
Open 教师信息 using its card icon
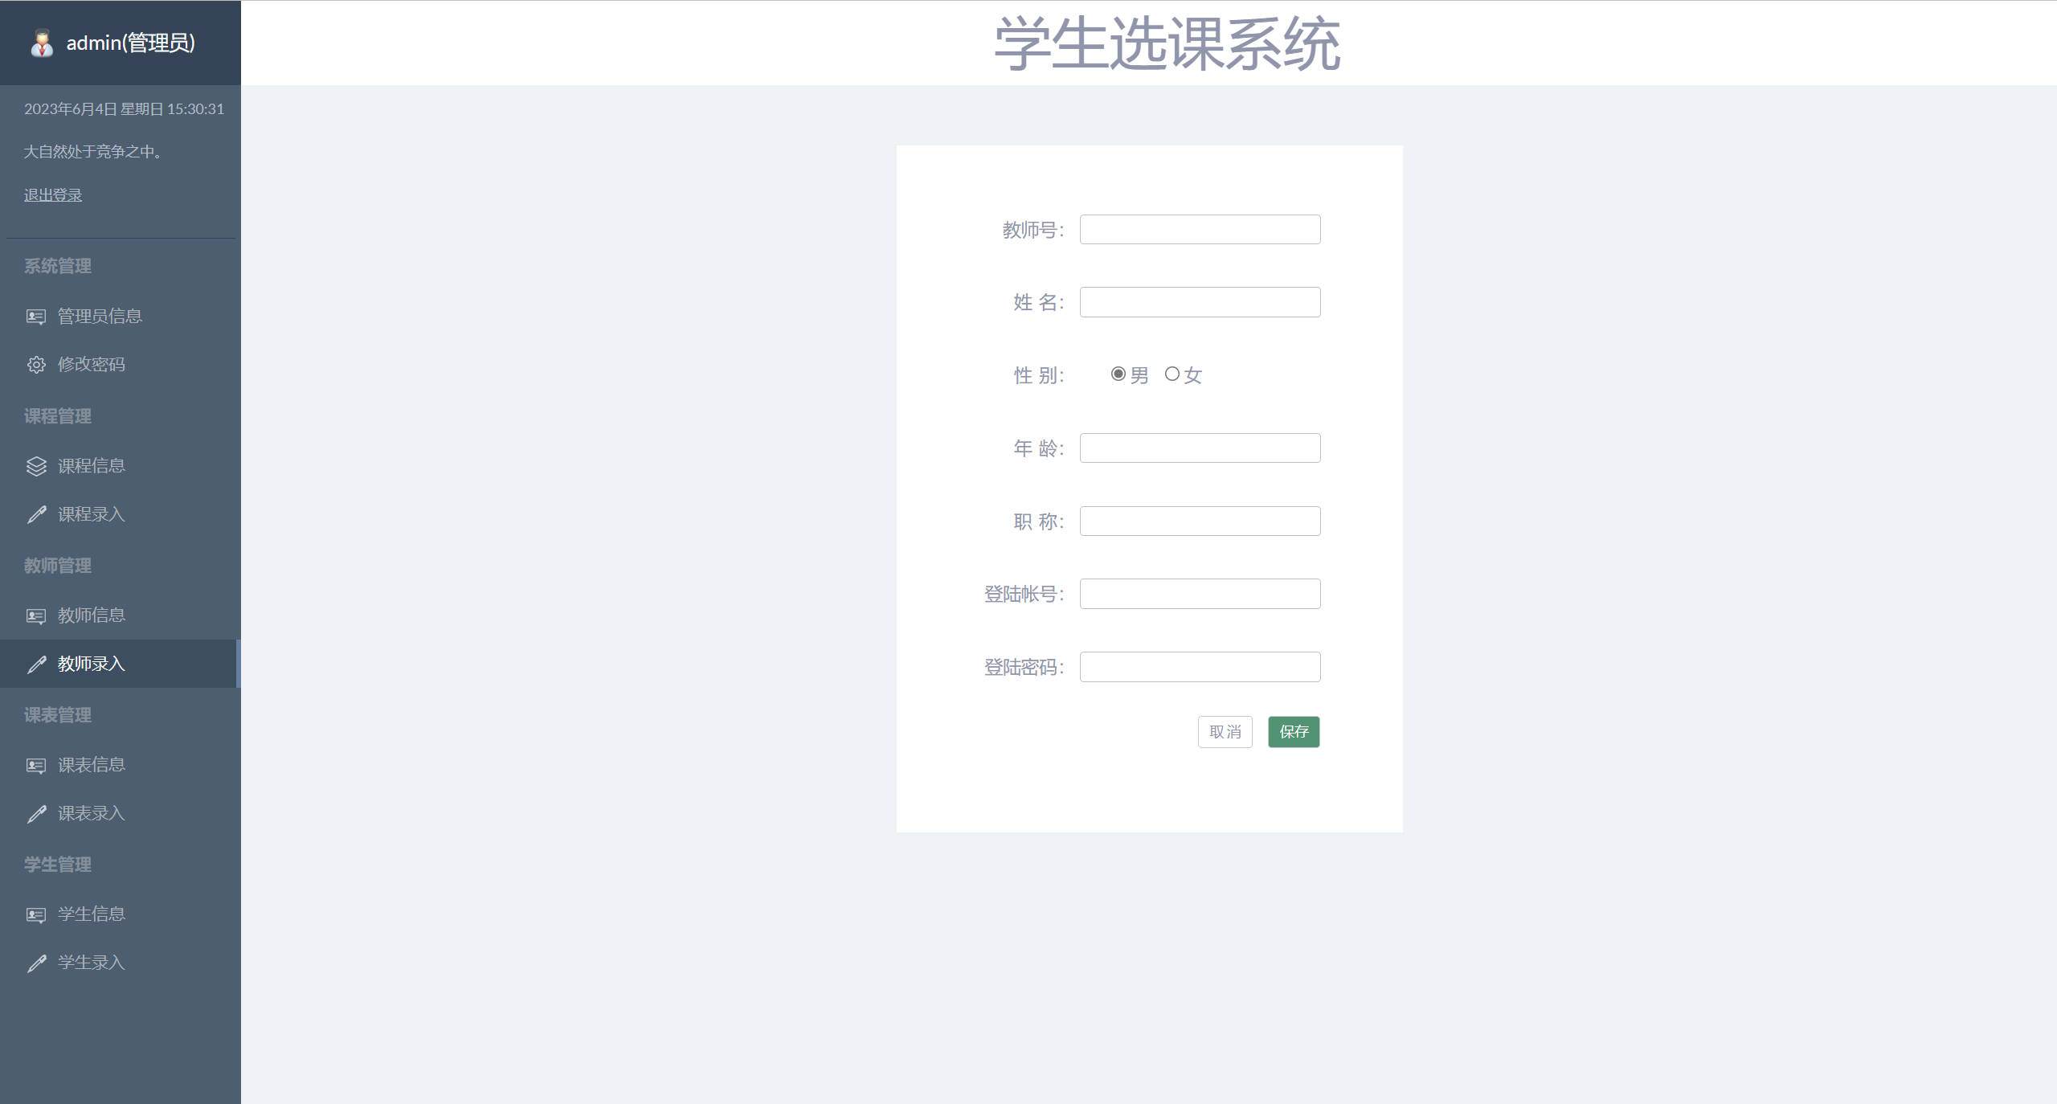(x=35, y=615)
